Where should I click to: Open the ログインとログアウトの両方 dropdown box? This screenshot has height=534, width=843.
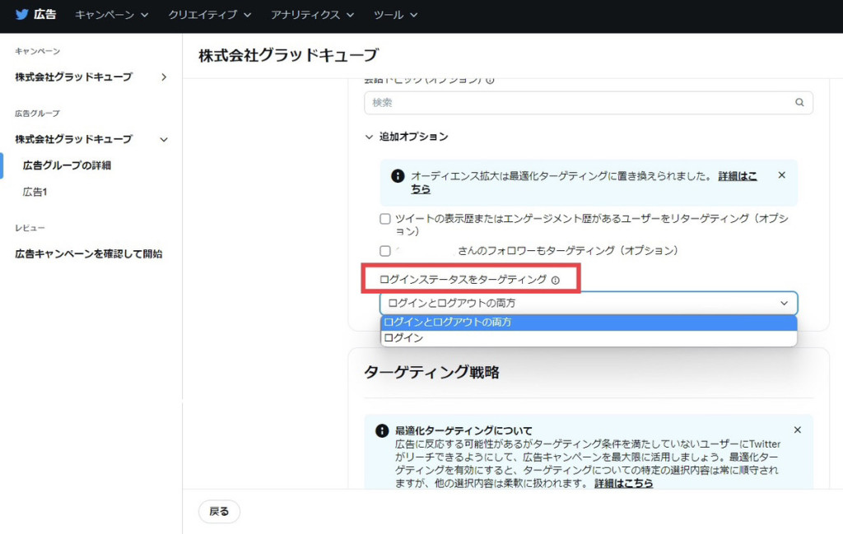coord(589,304)
